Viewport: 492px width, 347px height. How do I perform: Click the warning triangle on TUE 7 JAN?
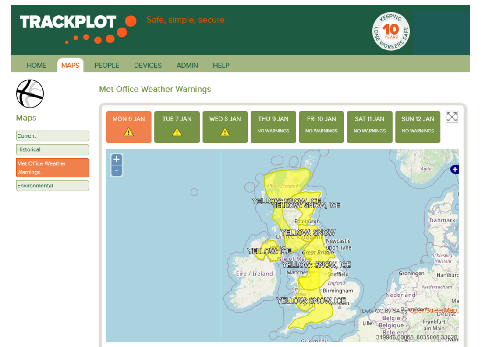coord(177,132)
